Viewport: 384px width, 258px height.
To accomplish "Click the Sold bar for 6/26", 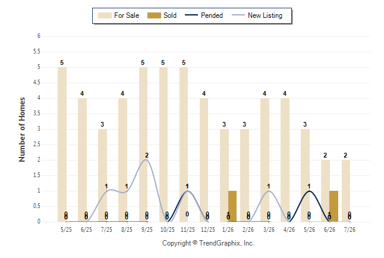I will tap(334, 206).
